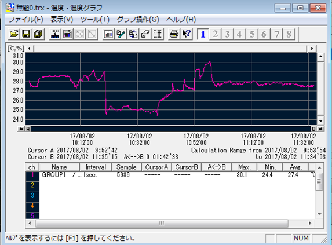
Task: Toggle channel 2 display button
Action: pos(216,34)
